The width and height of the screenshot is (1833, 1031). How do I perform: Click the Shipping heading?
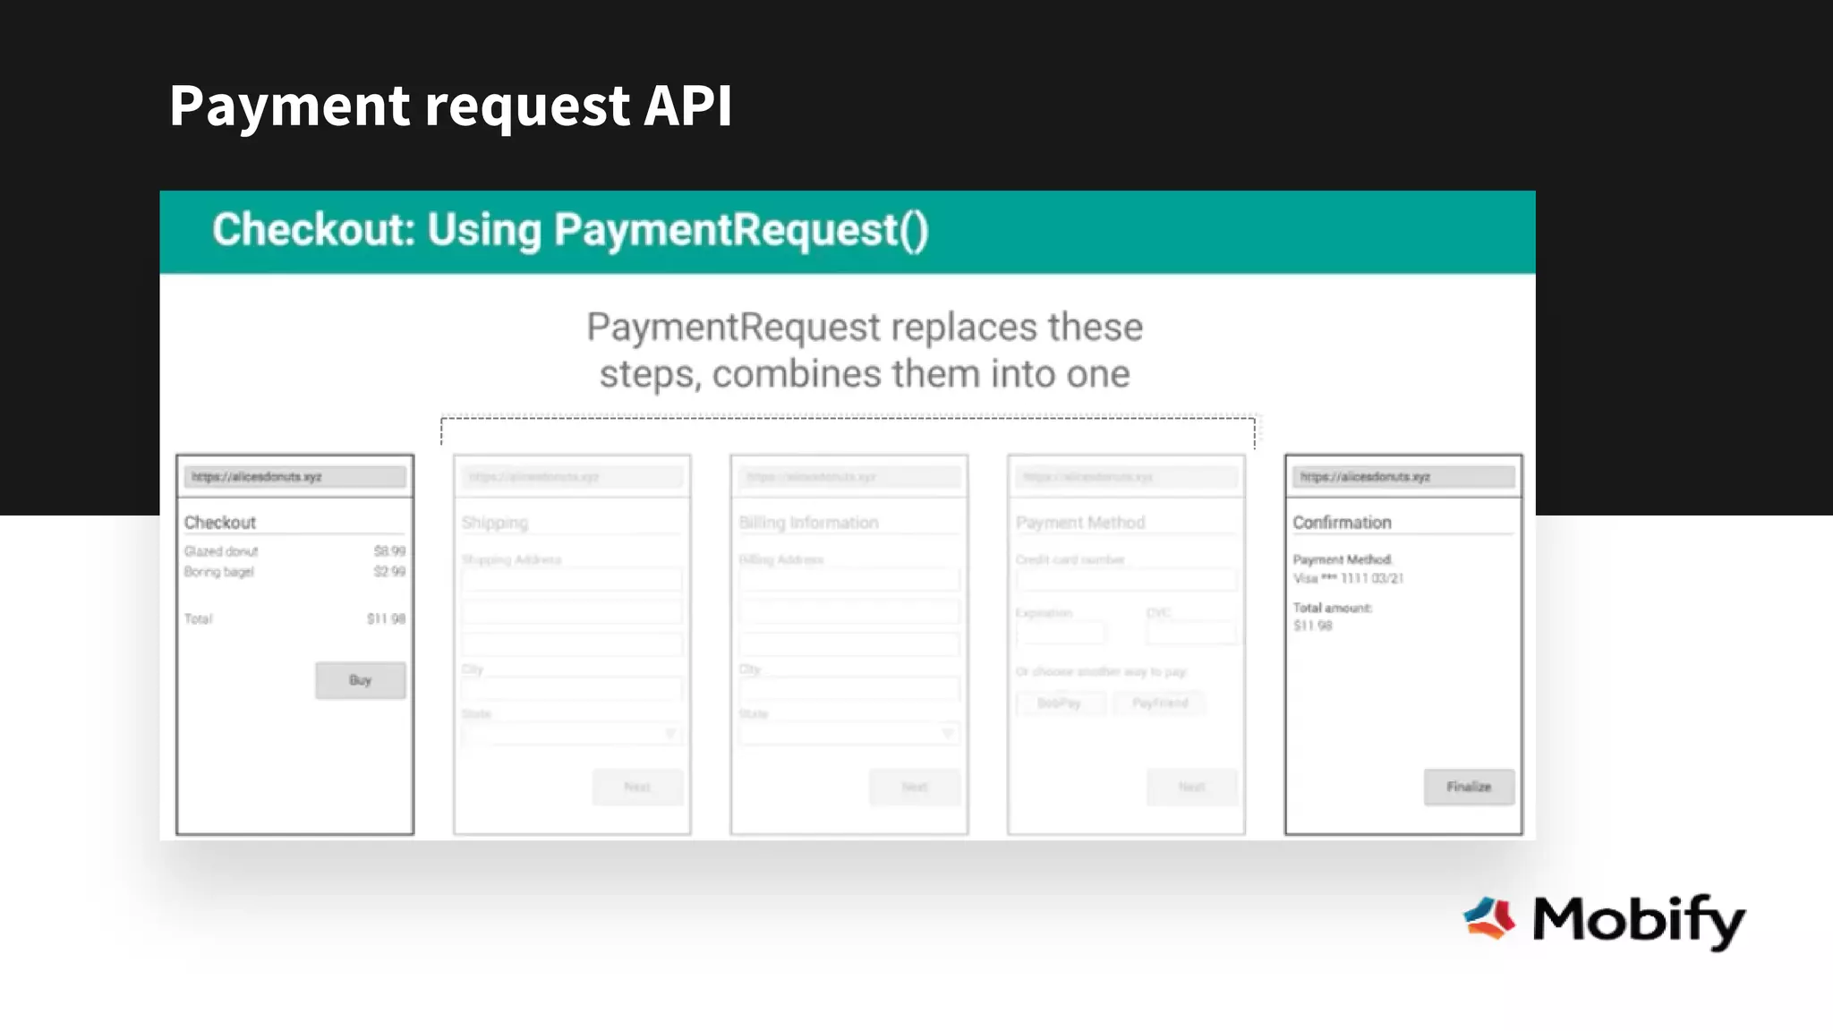pyautogui.click(x=495, y=523)
